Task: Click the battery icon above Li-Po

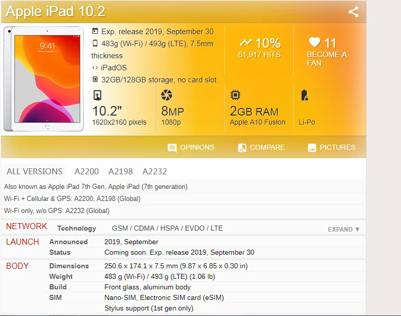Action: [x=304, y=95]
